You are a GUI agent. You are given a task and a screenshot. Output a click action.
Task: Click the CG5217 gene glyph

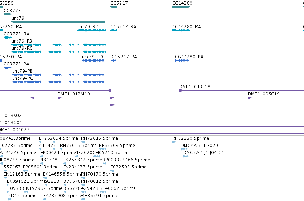pyautogui.click(x=114, y=7)
